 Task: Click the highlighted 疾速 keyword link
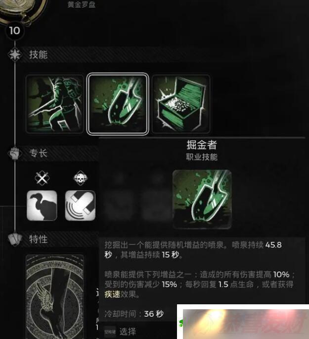tap(112, 294)
